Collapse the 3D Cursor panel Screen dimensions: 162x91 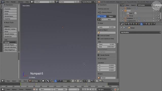tap(98, 59)
